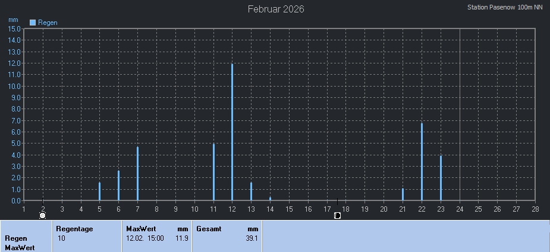
Task: Click the Gesamt column header
Action: click(x=209, y=228)
